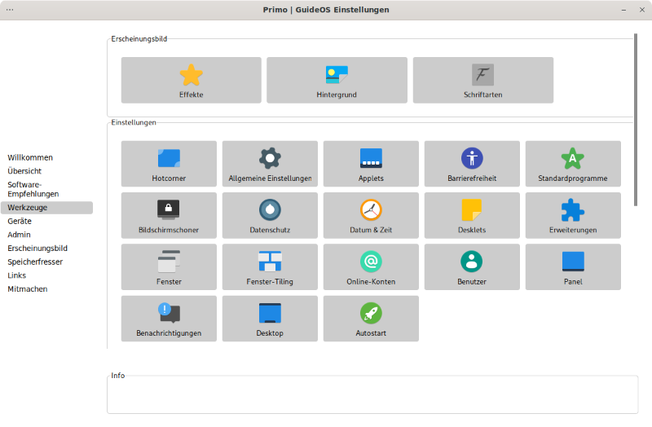Open the window menu with three dots
The height and width of the screenshot is (427, 652).
click(10, 10)
